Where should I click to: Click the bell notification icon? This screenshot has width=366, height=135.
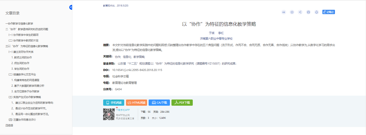coord(316,12)
